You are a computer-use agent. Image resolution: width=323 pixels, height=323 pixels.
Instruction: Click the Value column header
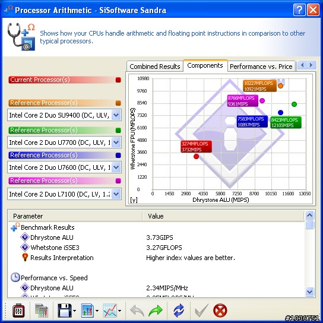(224, 216)
